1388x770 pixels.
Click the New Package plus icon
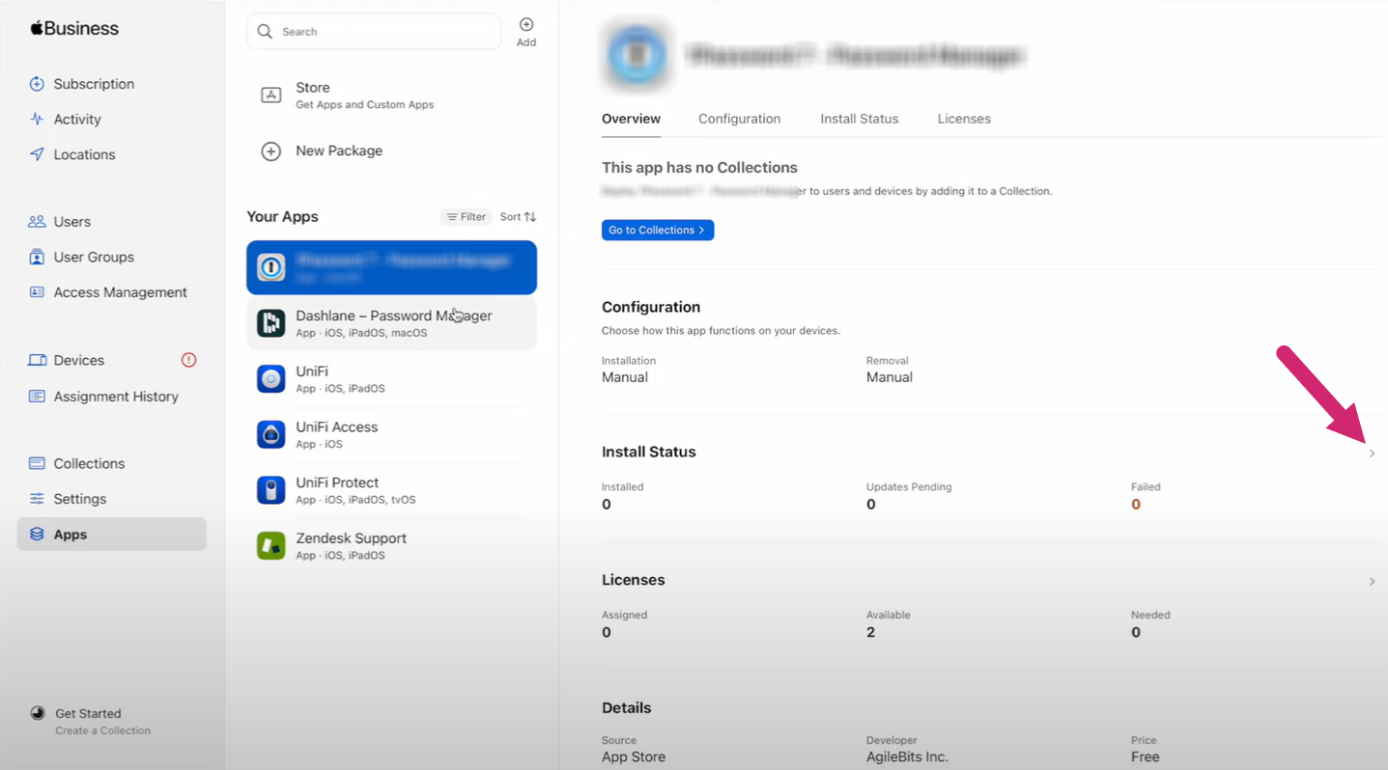point(271,151)
